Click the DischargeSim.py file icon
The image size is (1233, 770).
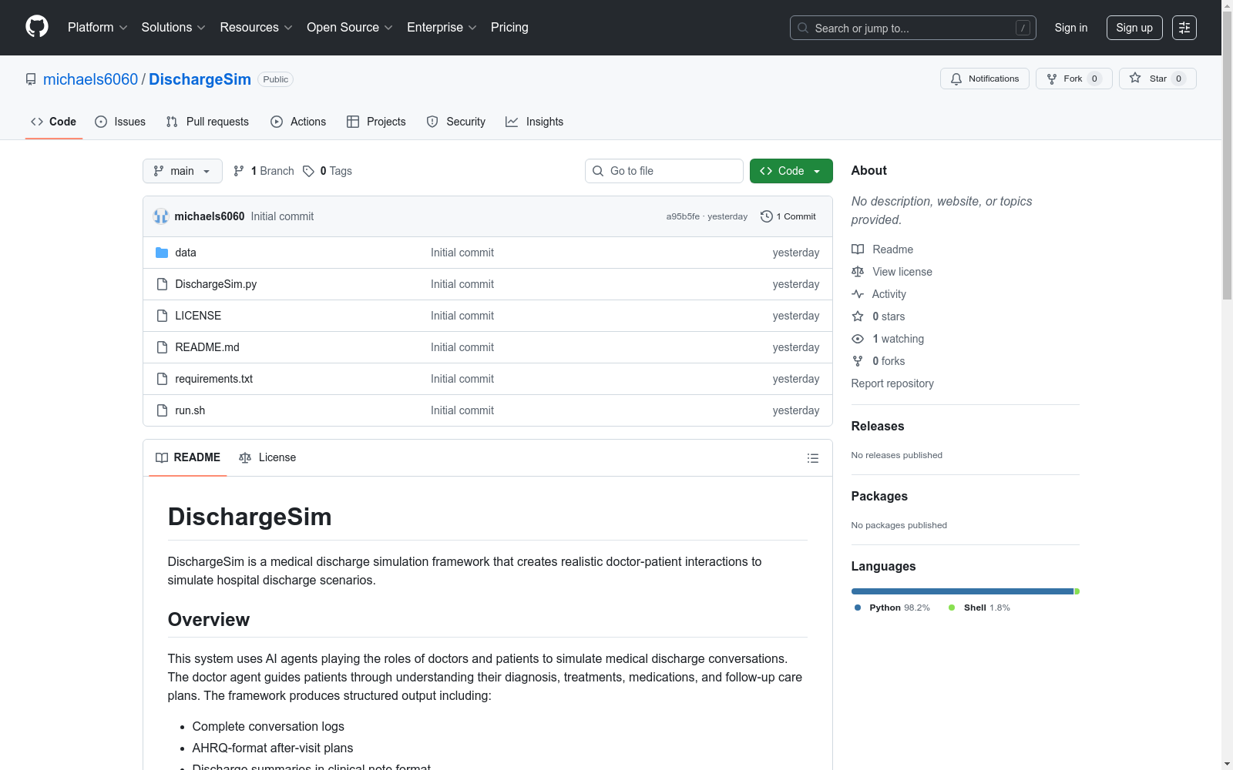point(162,284)
